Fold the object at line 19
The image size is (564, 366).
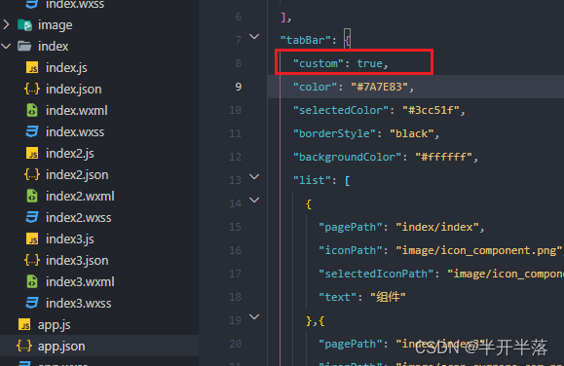tap(254, 316)
